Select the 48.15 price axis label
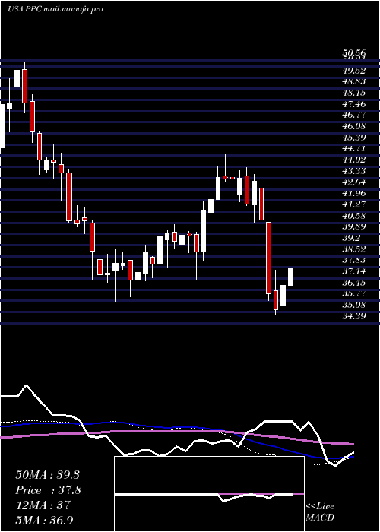Image resolution: width=380 pixels, height=532 pixels. coord(354,93)
